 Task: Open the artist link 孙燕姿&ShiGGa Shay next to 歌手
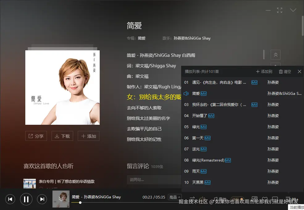pos(192,38)
